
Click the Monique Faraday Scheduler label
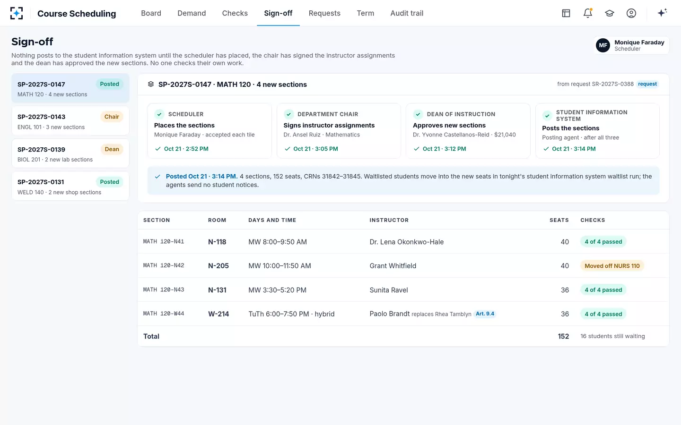click(x=639, y=45)
